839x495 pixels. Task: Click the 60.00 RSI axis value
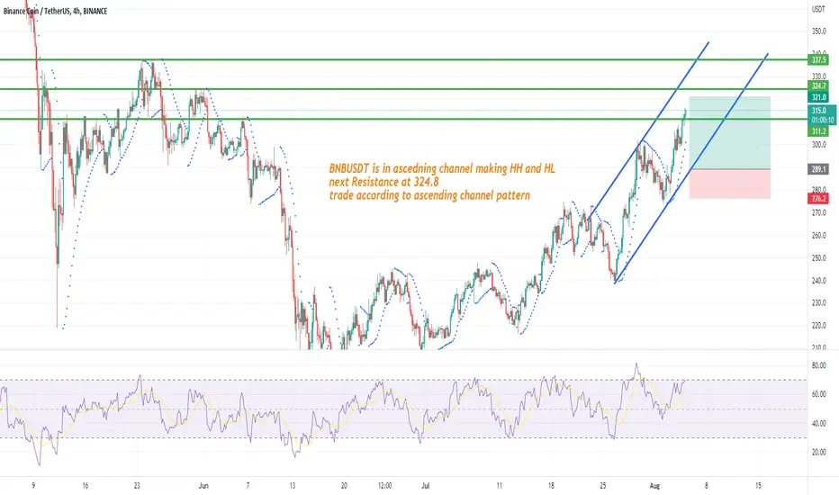(x=818, y=394)
